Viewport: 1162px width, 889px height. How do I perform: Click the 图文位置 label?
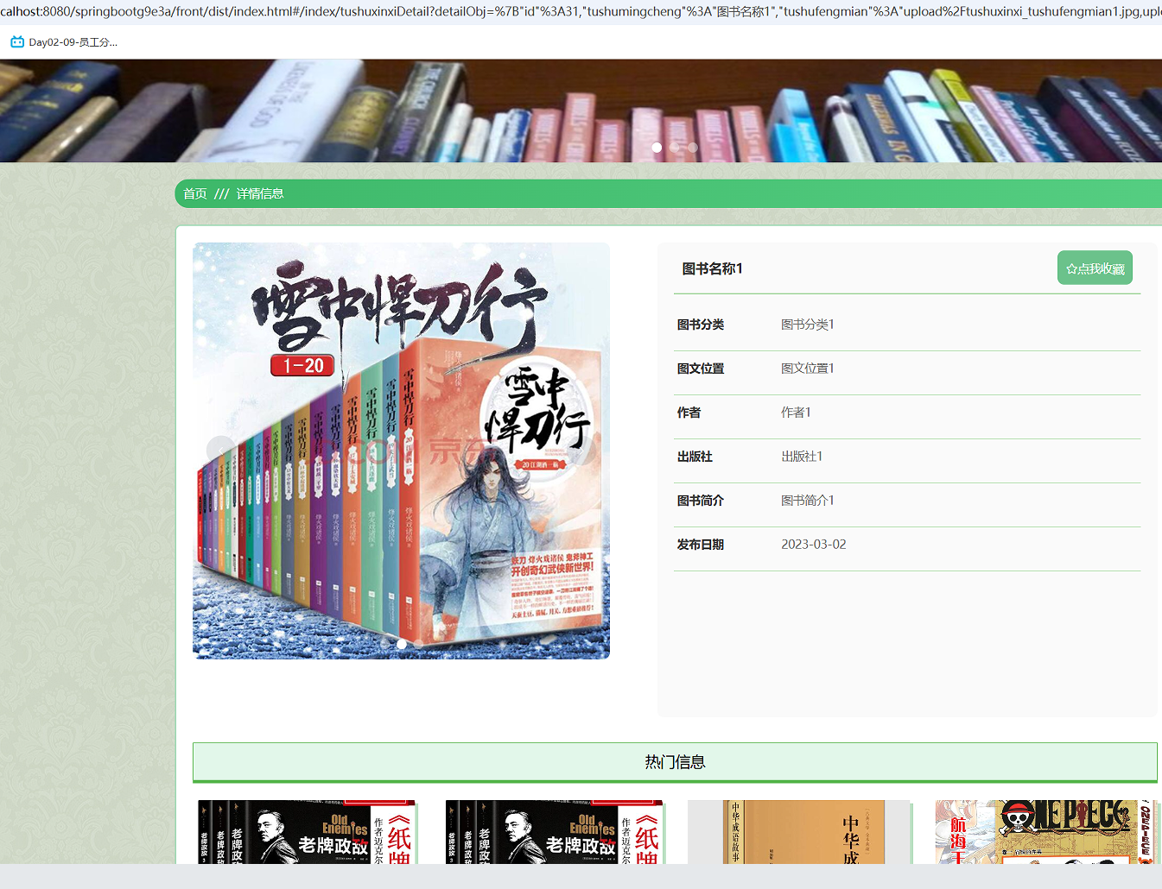coord(701,369)
